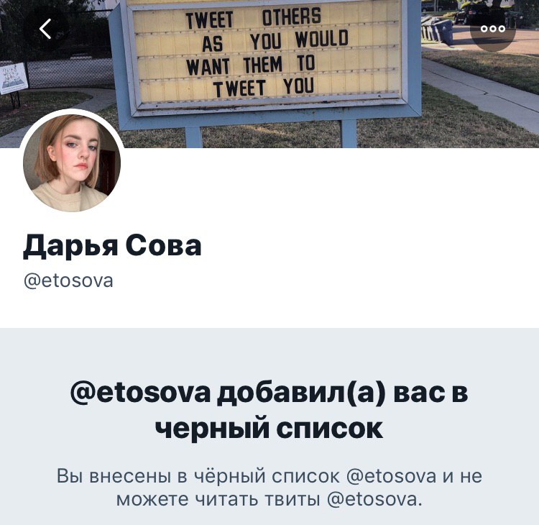Click the 'TWEET OTHERS' line on sign
The width and height of the screenshot is (539, 525).
[254, 18]
